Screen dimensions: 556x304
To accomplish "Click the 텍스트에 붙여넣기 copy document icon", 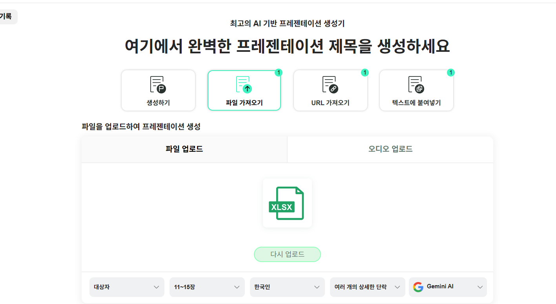I will (x=416, y=84).
